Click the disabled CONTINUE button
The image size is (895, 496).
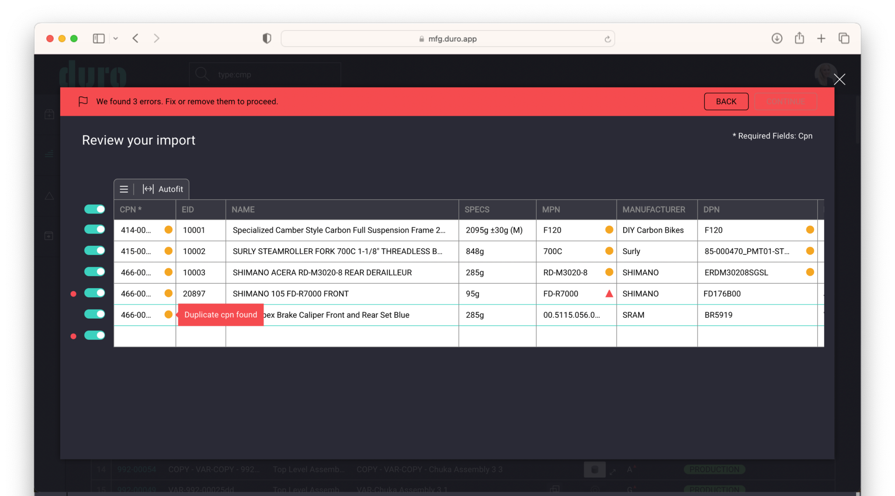(x=786, y=101)
